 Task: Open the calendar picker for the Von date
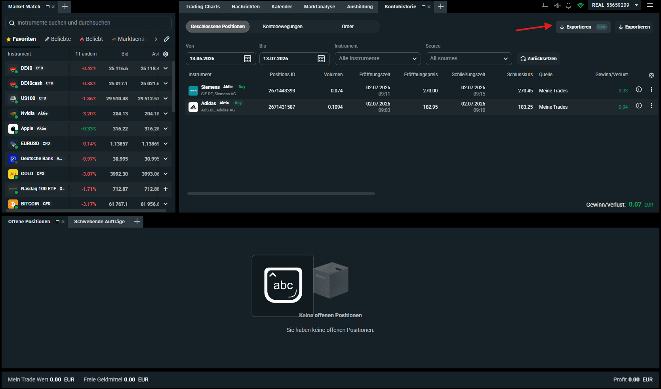click(248, 59)
